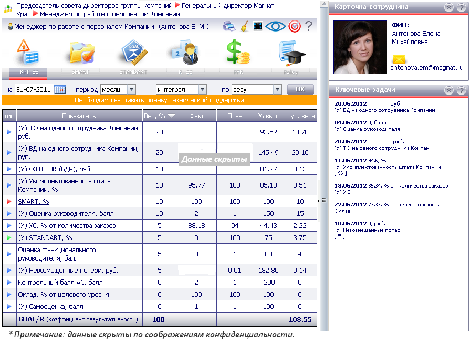
Task: Expand the Самооценка, балл row arrow
Action: point(9,306)
